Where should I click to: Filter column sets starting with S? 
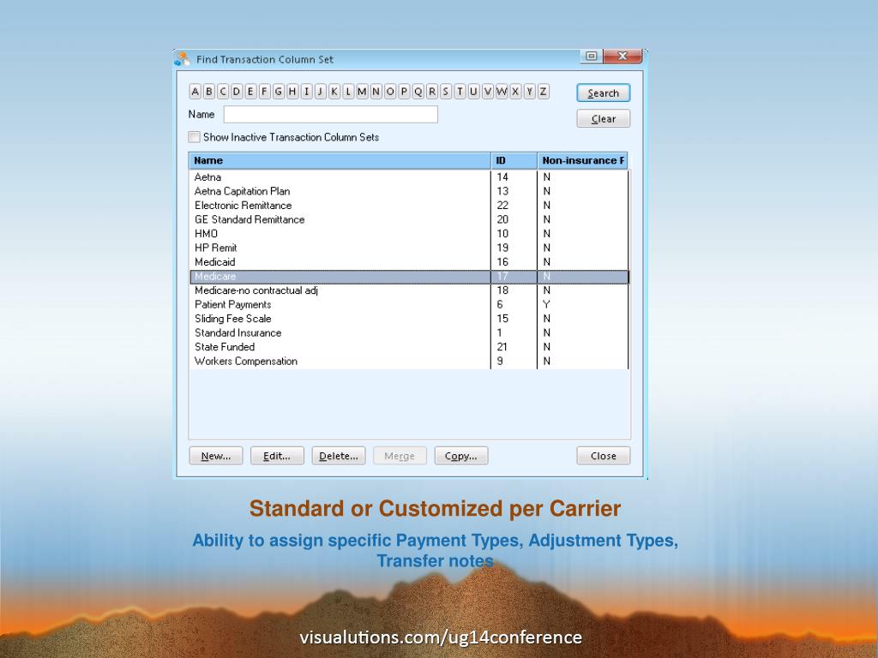pos(446,92)
